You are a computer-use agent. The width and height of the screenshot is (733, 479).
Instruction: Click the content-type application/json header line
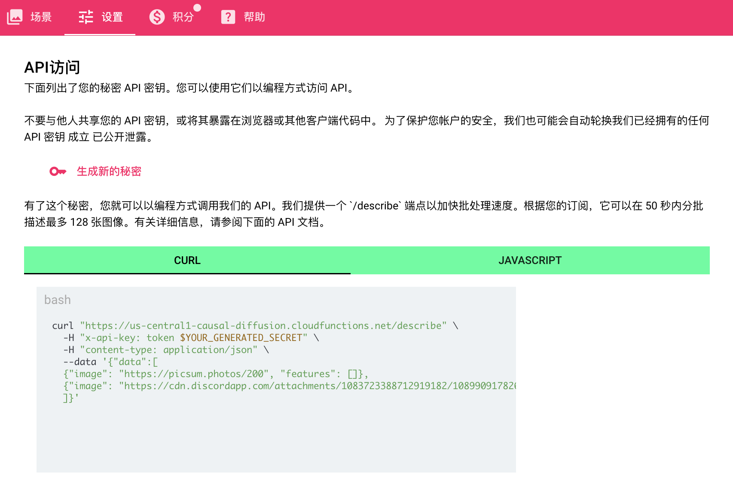coord(166,350)
